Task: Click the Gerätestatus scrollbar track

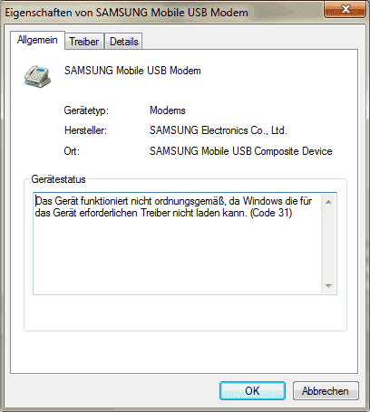Action: point(328,244)
